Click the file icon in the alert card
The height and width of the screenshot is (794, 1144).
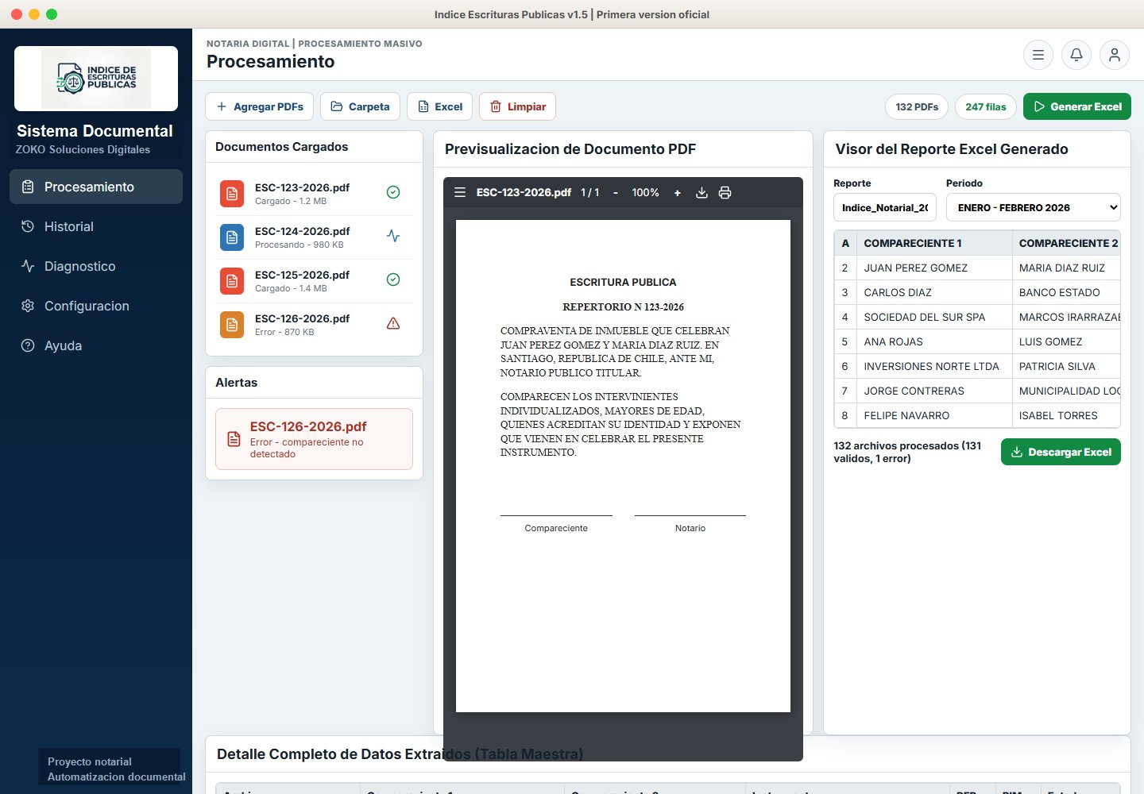pos(234,439)
